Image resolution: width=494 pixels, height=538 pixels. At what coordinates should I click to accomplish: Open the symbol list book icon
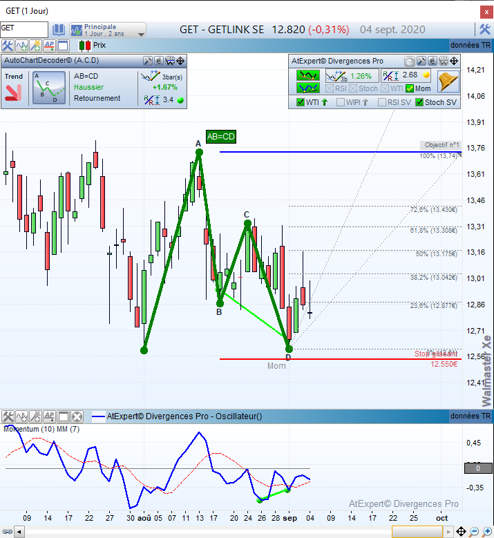(58, 30)
